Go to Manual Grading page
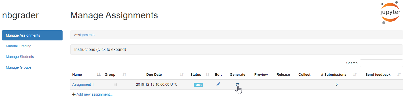406x104 pixels. click(x=19, y=46)
